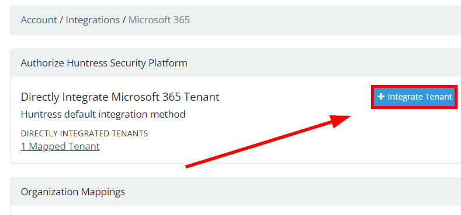
Task: Click the DIRECTLY INTEGRATED TENANTS label
Action: (x=84, y=133)
